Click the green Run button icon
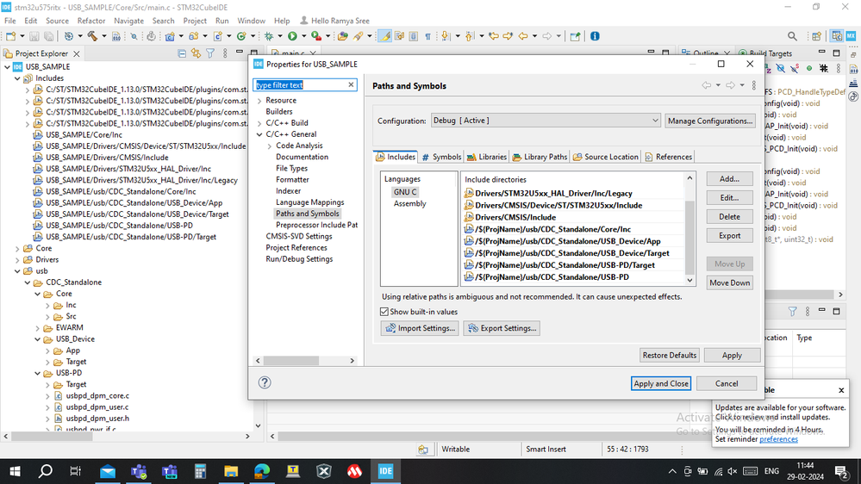This screenshot has height=484, width=861. tap(292, 36)
